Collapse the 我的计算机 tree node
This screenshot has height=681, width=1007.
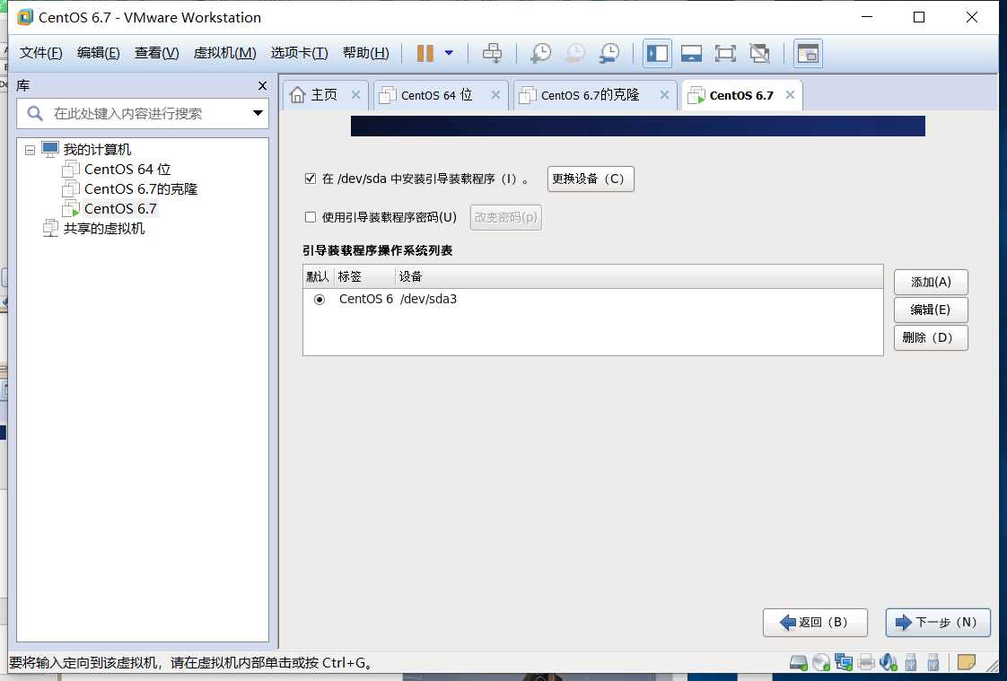click(30, 150)
